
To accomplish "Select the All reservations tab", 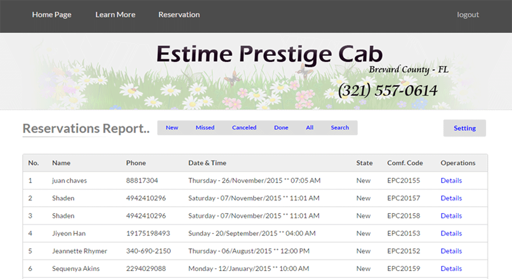I will click(310, 128).
